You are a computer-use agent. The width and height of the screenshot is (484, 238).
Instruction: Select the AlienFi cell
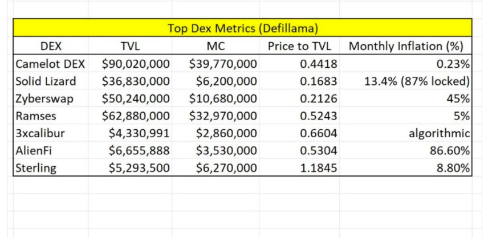tap(51, 150)
